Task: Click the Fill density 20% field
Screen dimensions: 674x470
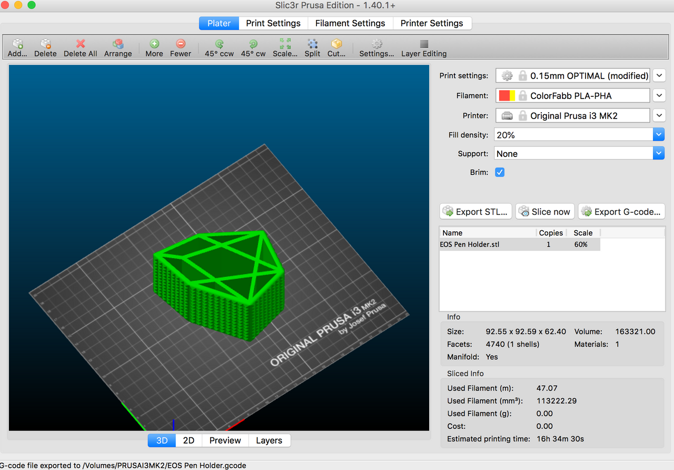Action: (574, 135)
